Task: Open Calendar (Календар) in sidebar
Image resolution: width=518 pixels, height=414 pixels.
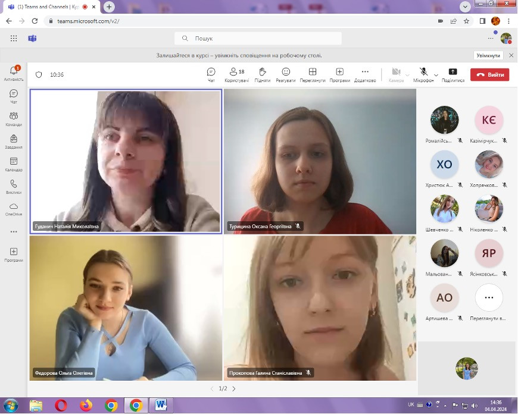Action: [14, 164]
